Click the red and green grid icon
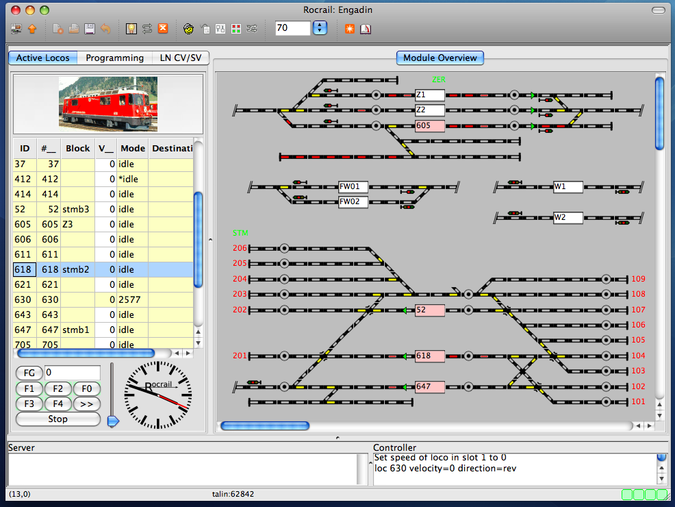The height and width of the screenshot is (507, 675). [236, 29]
